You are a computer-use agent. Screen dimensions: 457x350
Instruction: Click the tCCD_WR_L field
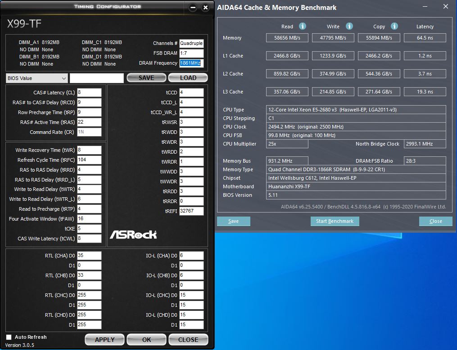coord(191,112)
